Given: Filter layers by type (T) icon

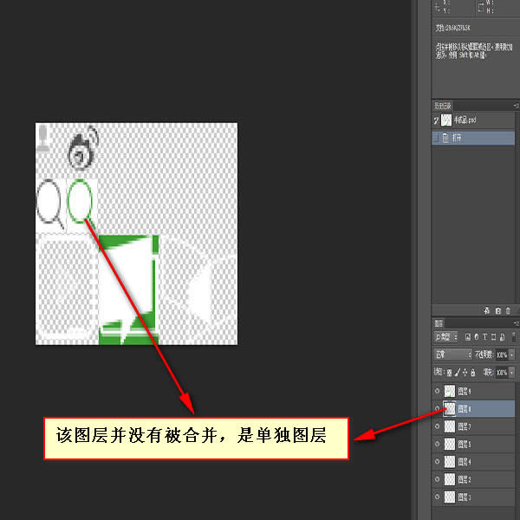Looking at the screenshot, I should click(484, 337).
